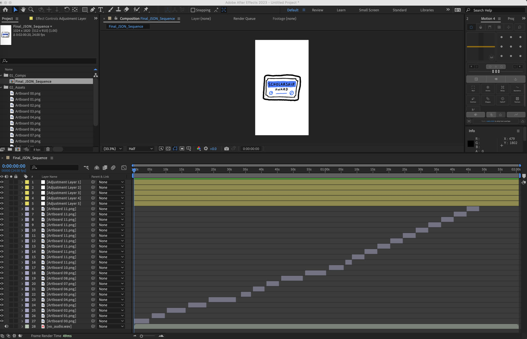The height and width of the screenshot is (339, 527).
Task: Switch to the Learn workspace
Action: tap(341, 10)
